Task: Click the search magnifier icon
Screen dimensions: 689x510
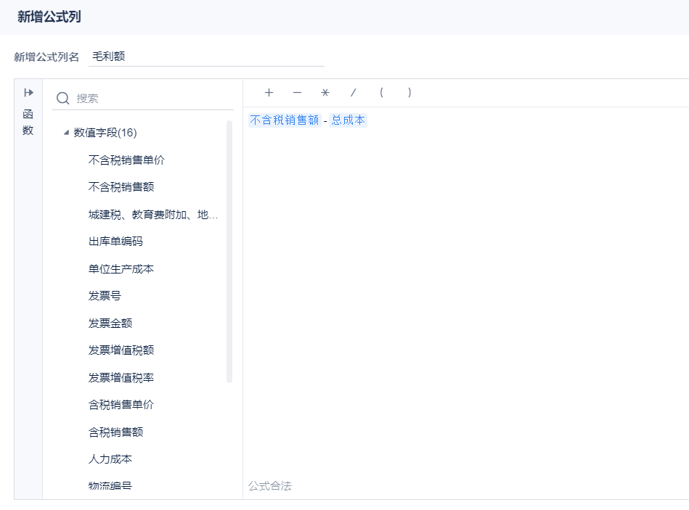Action: (x=63, y=99)
